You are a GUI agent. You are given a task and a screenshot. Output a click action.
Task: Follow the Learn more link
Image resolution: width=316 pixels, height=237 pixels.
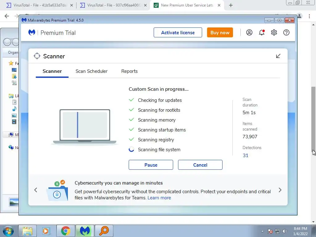click(159, 198)
